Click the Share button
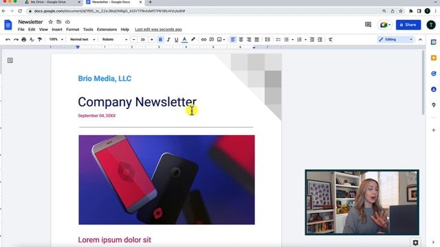 point(408,25)
